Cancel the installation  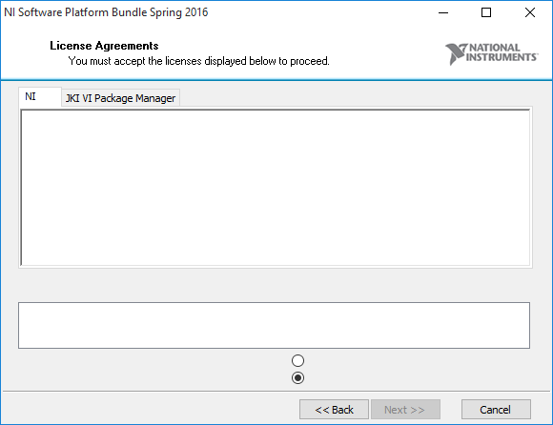[x=496, y=410]
